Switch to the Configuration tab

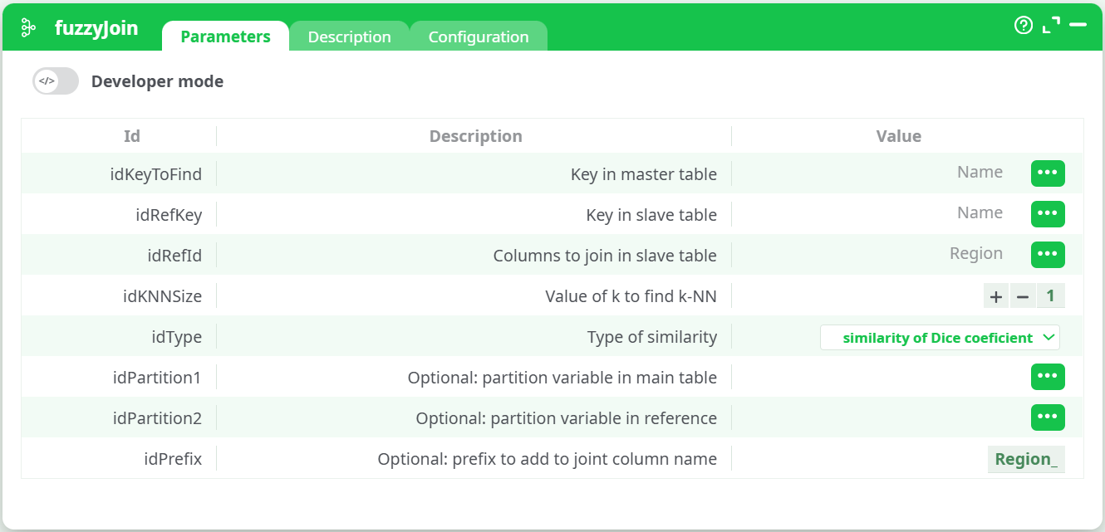pos(478,37)
